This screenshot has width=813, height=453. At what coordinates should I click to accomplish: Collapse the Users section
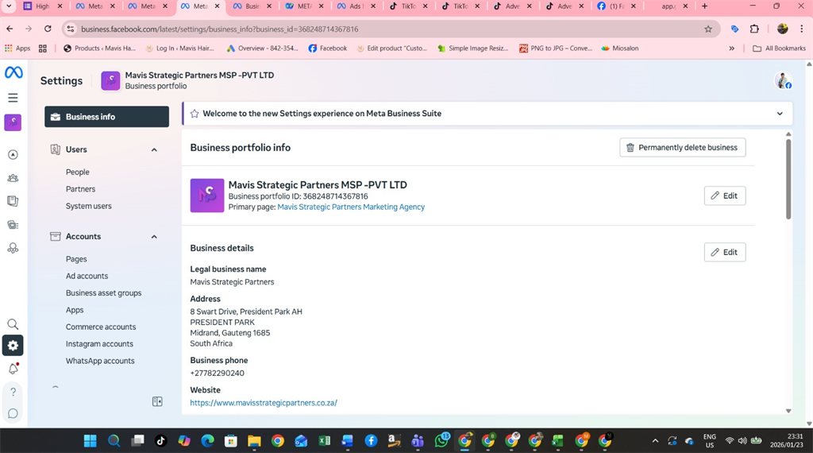pos(154,149)
